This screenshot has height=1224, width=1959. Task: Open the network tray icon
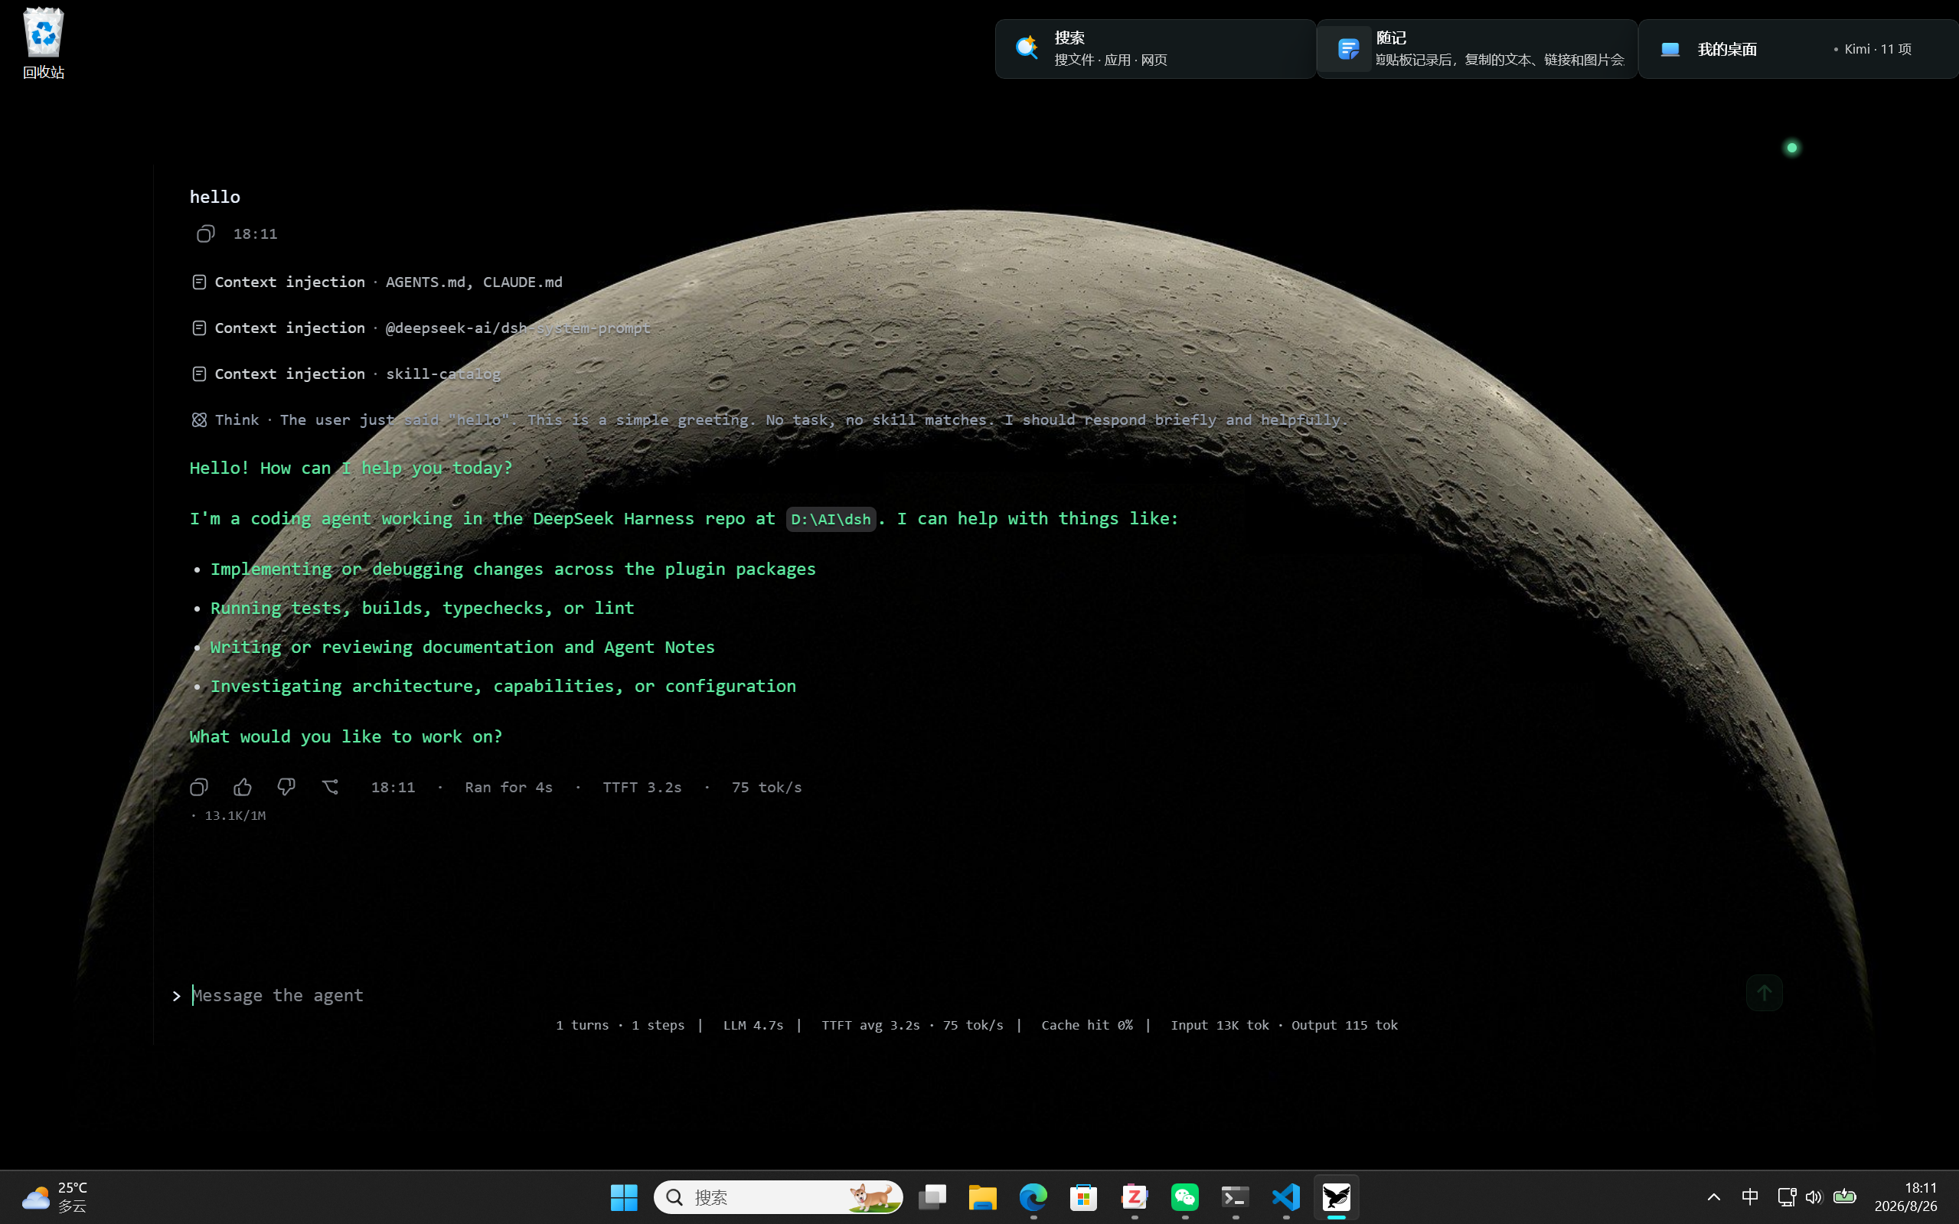1787,1196
